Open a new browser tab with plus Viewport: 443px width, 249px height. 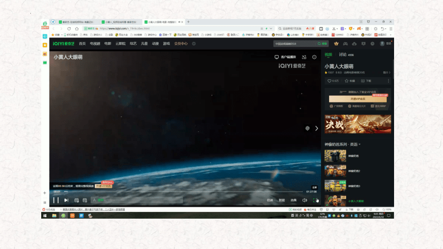(188, 22)
